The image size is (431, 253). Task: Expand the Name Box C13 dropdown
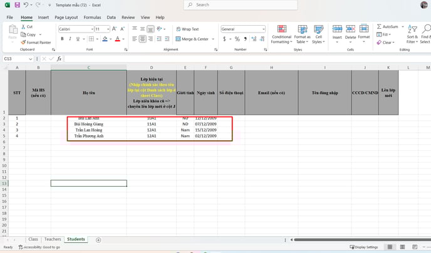click(x=30, y=59)
